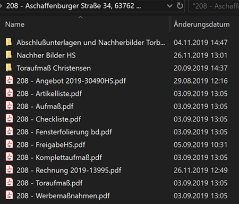Click the address bar refresh icon
This screenshot has height=204, width=239.
pyautogui.click(x=180, y=6)
